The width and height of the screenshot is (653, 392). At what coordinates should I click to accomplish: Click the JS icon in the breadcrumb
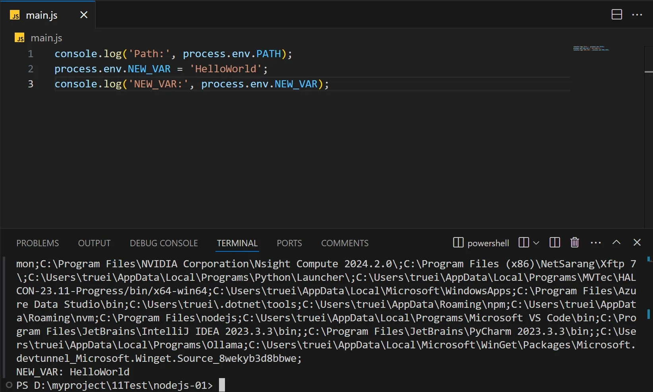click(x=19, y=38)
